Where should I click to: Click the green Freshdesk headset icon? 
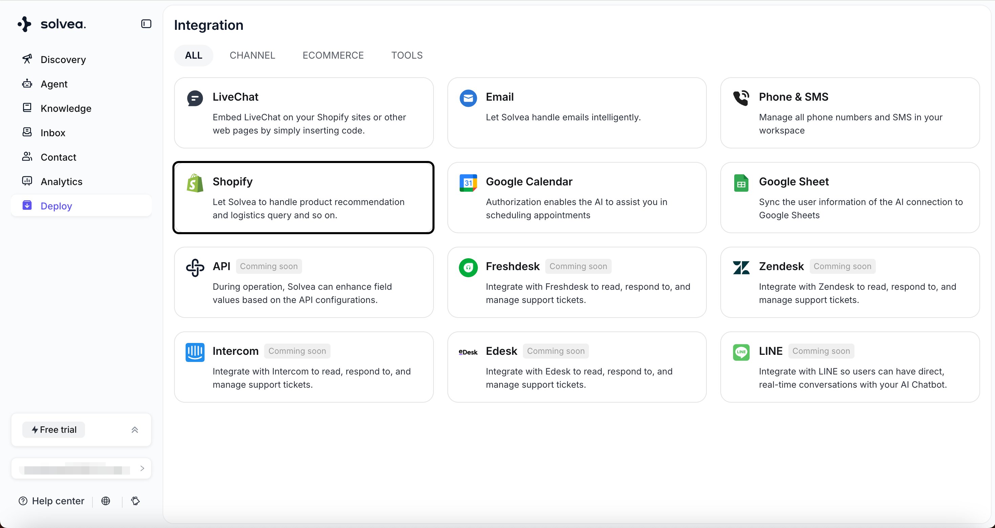click(468, 267)
